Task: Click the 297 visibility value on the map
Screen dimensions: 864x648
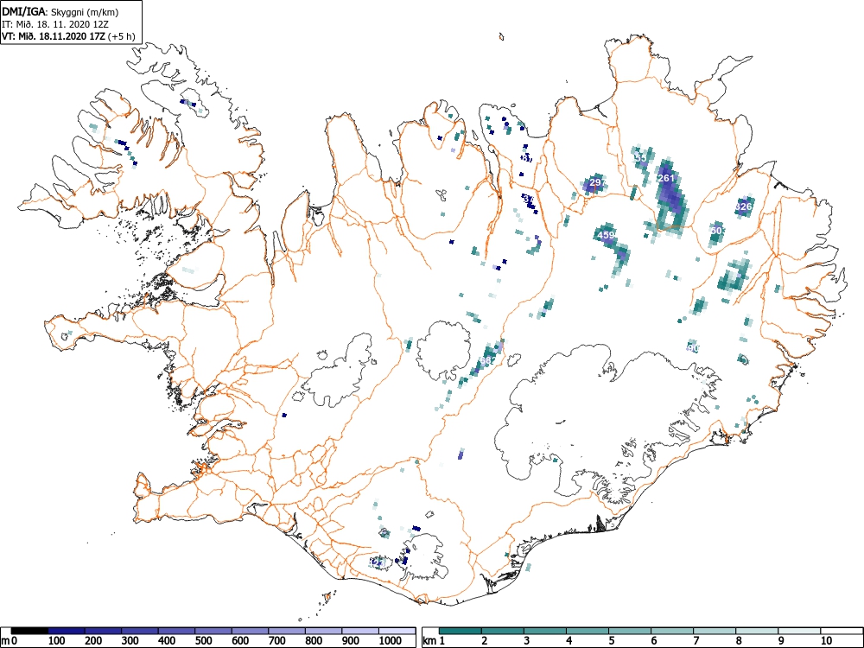Action: [597, 182]
